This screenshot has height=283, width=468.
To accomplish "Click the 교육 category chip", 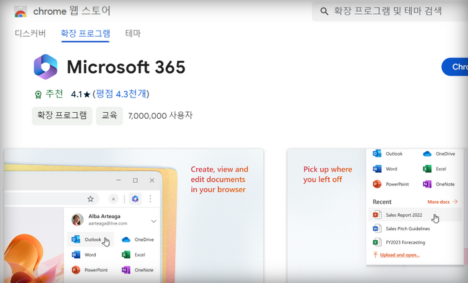I will pos(109,115).
